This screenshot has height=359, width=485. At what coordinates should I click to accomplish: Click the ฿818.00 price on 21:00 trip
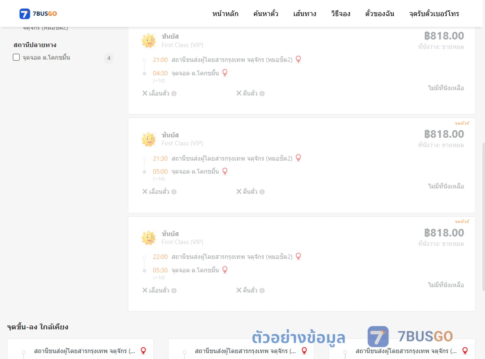(444, 36)
